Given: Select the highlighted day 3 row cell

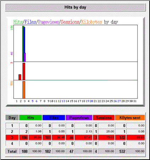Looking at the screenshot, I should 12,138.
